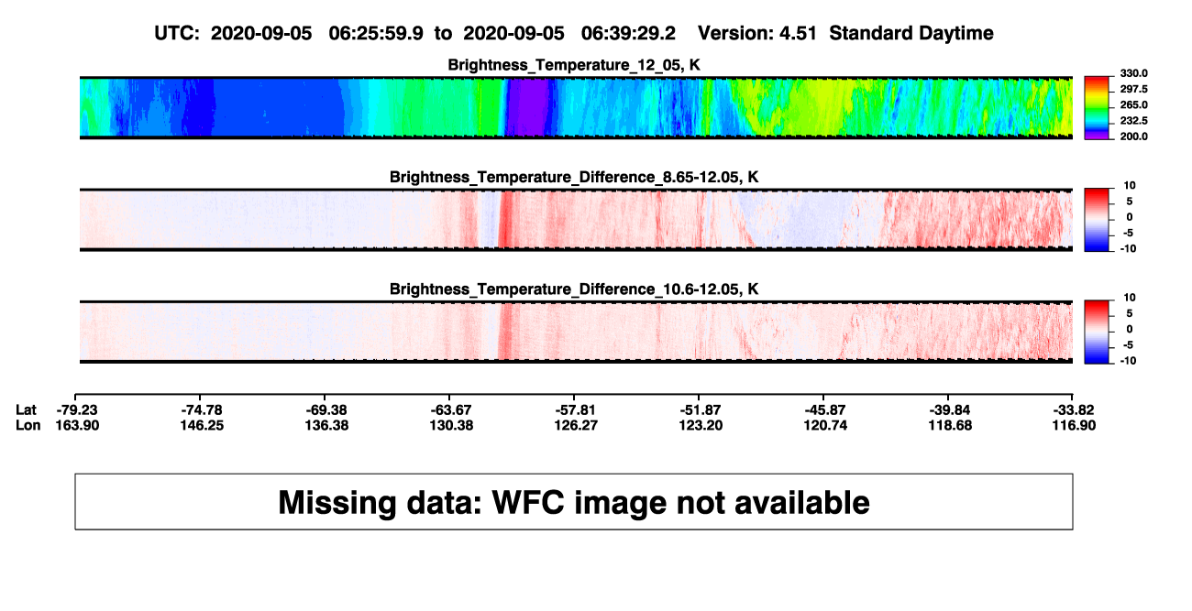
Task: Click the 297.5 color scale label
Action: 1133,89
